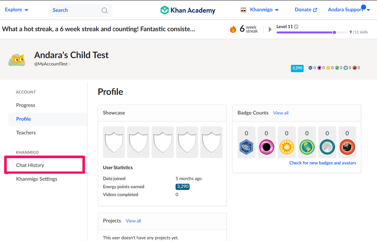Click the Khanmigo avatar icon in header
The image size is (377, 241).
coord(243,10)
